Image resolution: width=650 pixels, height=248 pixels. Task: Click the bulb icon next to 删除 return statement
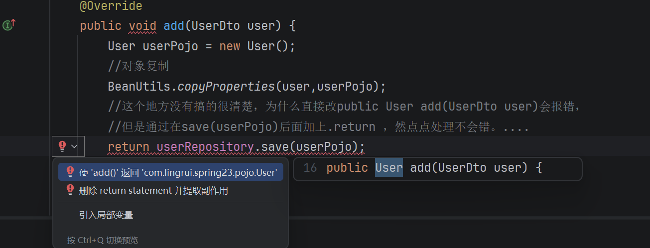pyautogui.click(x=70, y=190)
